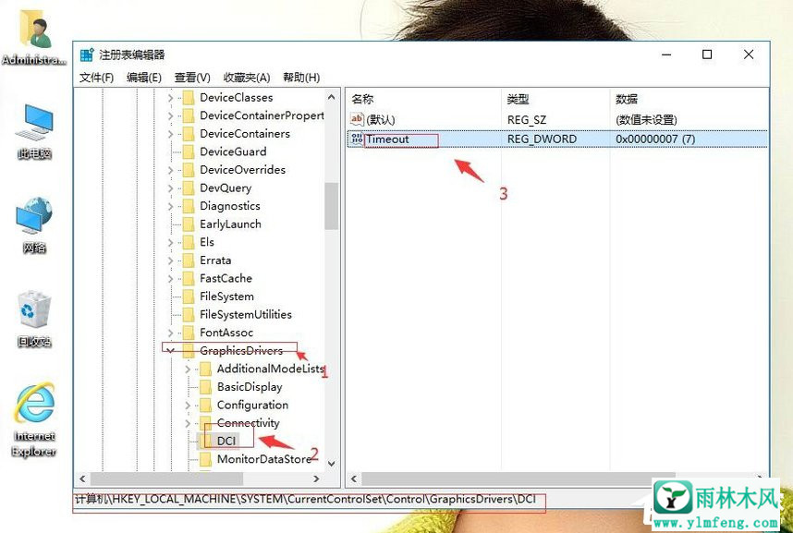
Task: Click the 0x00000007 (7) data cell
Action: [x=655, y=139]
